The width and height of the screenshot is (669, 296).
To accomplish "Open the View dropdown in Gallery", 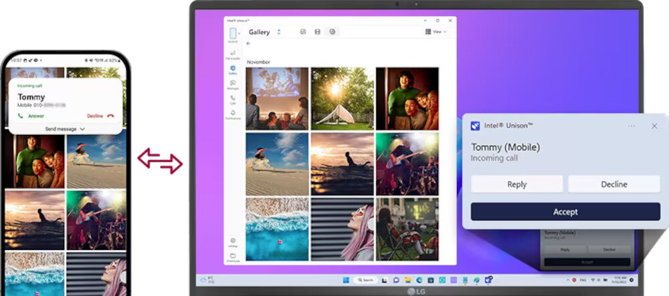I will click(436, 32).
